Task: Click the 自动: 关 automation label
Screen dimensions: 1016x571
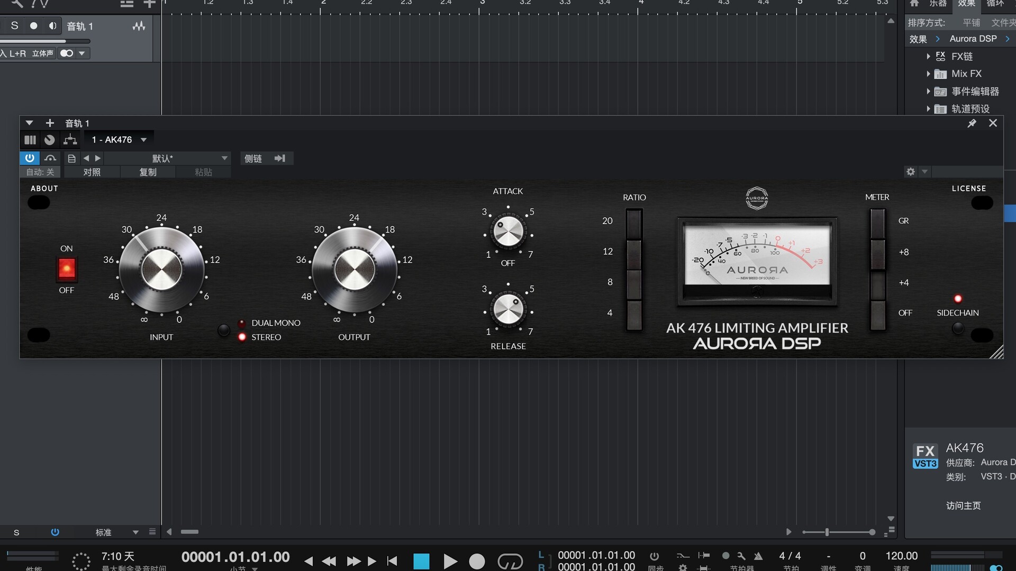Action: pos(40,172)
